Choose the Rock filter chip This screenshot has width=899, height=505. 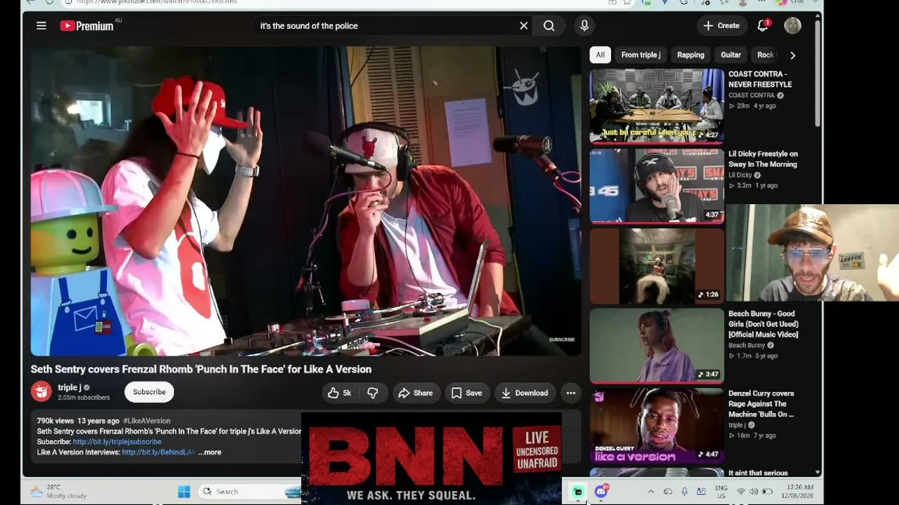tap(765, 55)
